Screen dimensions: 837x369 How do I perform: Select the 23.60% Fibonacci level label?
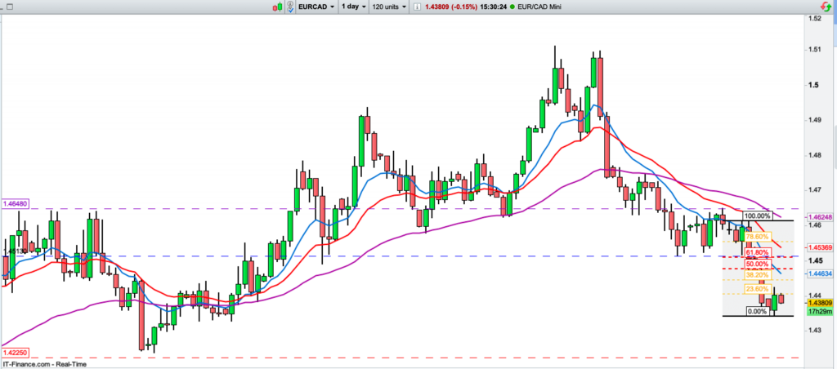tap(757, 288)
